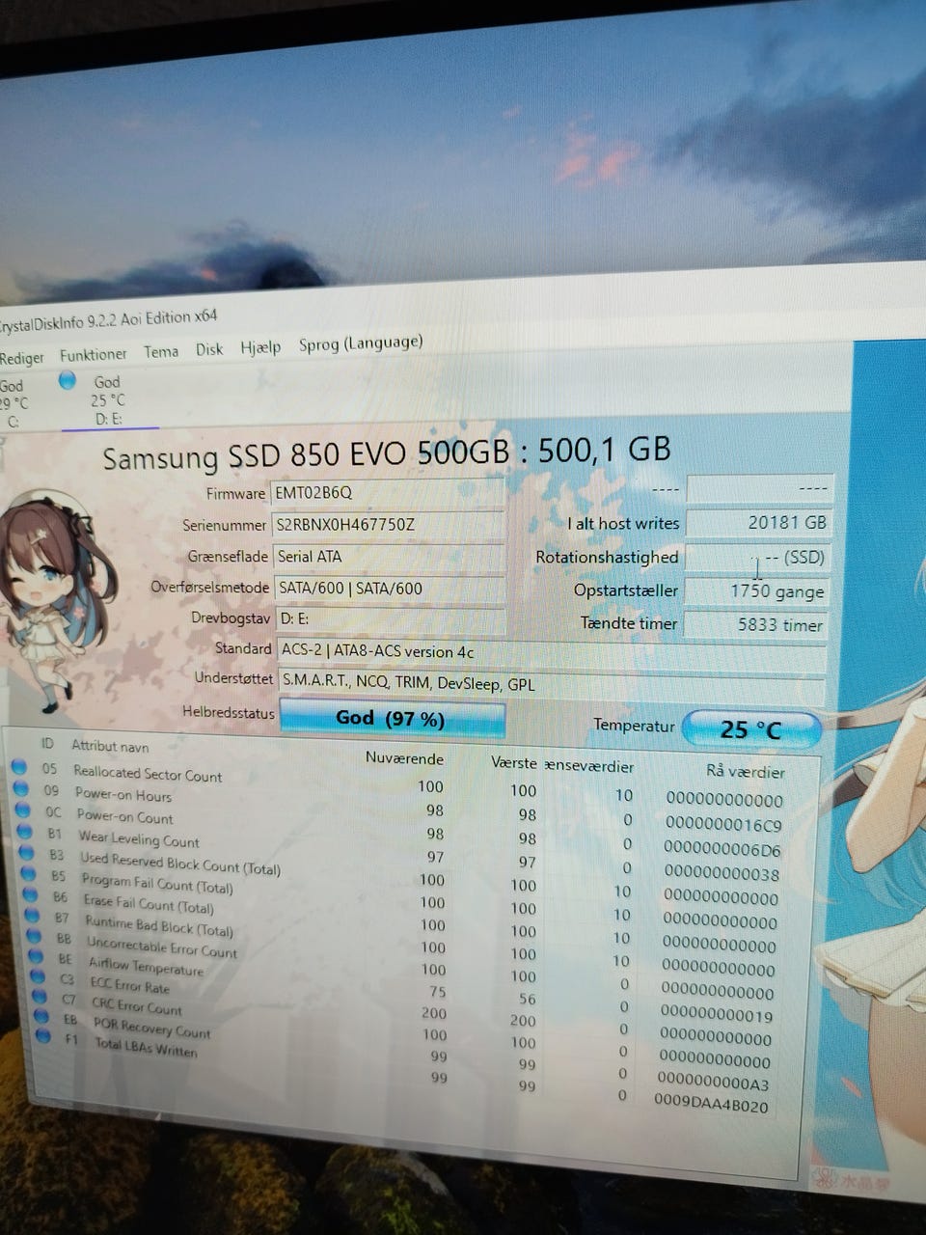Click the Nuværende column header
Screen dimensions: 926x1235
coord(404,758)
